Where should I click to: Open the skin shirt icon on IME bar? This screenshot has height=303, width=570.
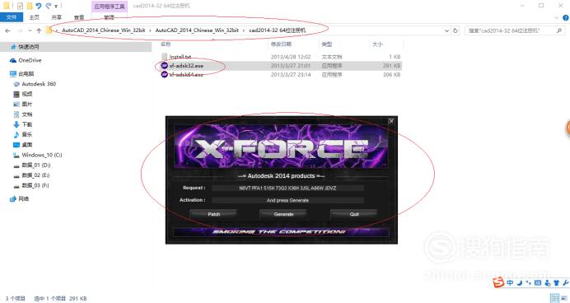point(556,282)
